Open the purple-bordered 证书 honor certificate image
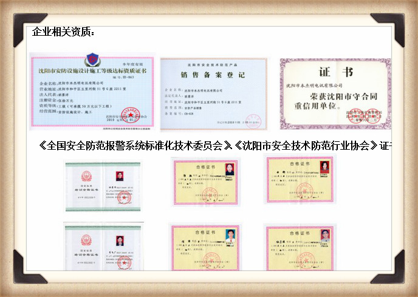This screenshot has height=297, width=418. [334, 93]
